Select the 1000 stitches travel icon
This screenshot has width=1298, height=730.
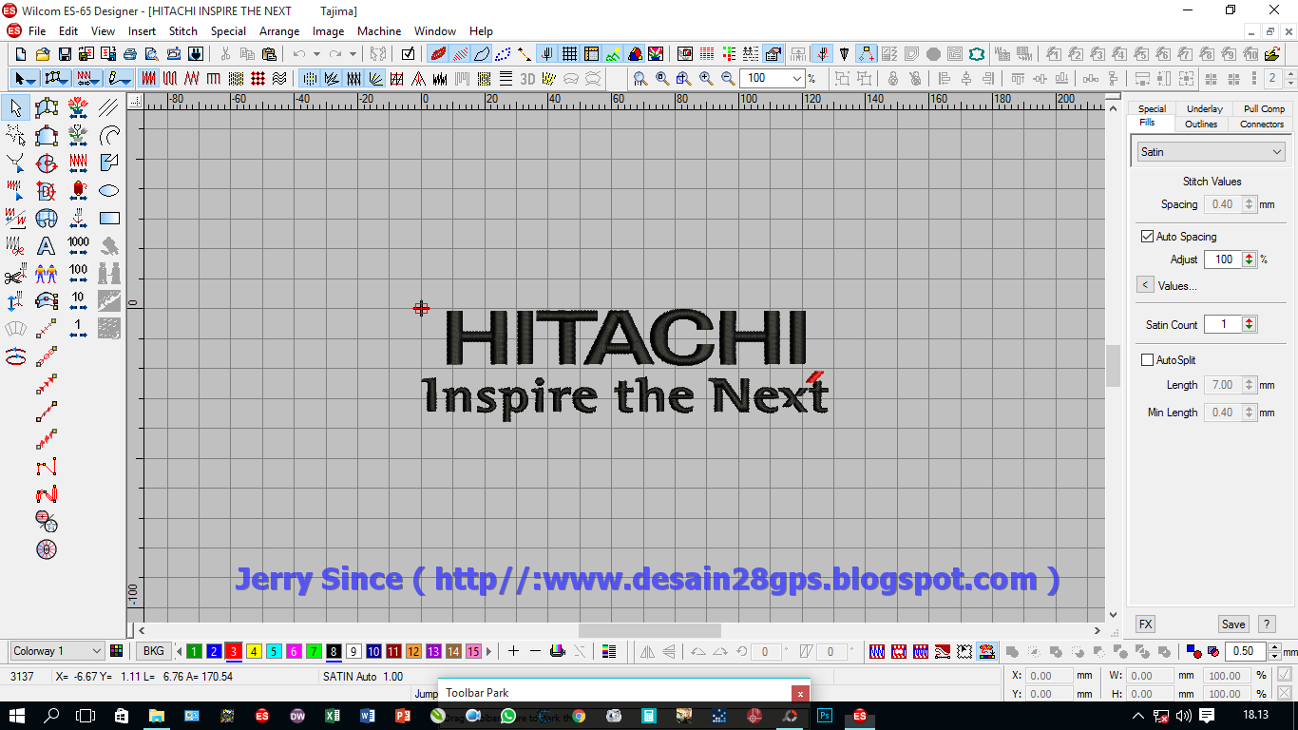pos(78,246)
